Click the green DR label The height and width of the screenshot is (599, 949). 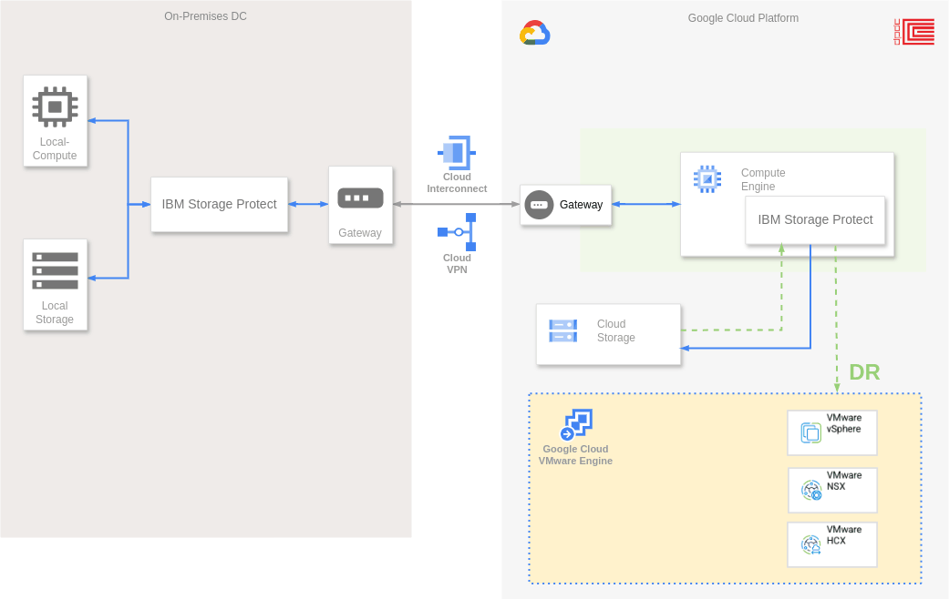(864, 372)
